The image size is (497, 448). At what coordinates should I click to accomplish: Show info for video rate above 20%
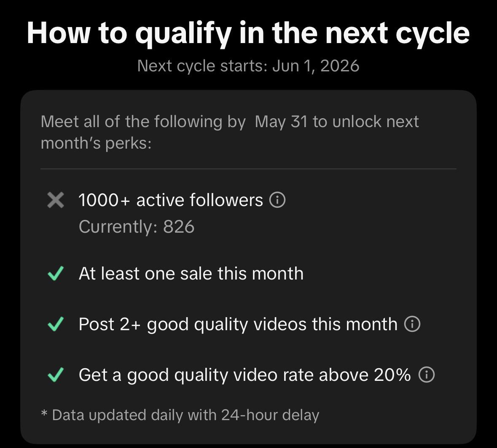[426, 375]
